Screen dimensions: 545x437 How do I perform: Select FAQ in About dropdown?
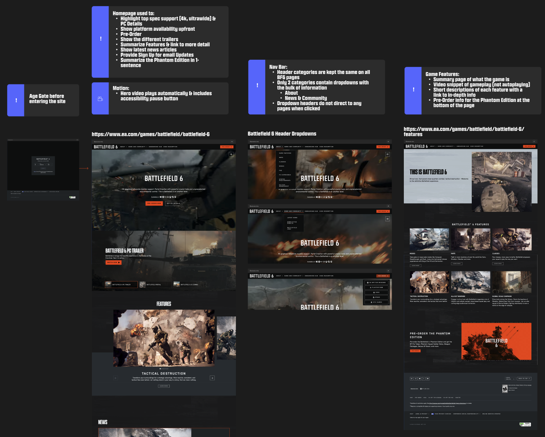point(281,170)
